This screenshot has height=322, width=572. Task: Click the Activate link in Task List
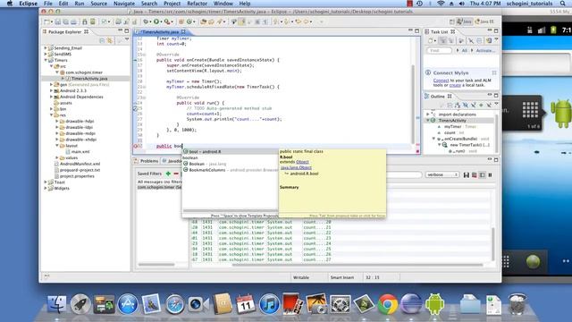click(x=485, y=50)
